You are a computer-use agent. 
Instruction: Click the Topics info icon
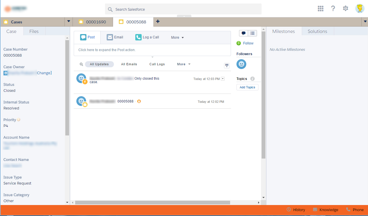click(252, 79)
